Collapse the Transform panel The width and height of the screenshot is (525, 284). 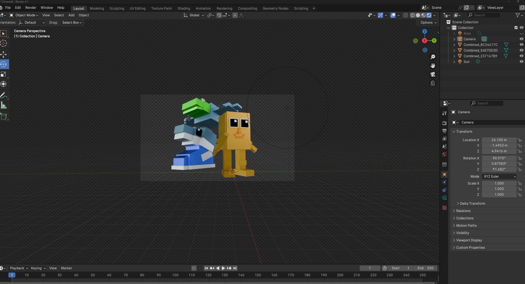pos(464,132)
